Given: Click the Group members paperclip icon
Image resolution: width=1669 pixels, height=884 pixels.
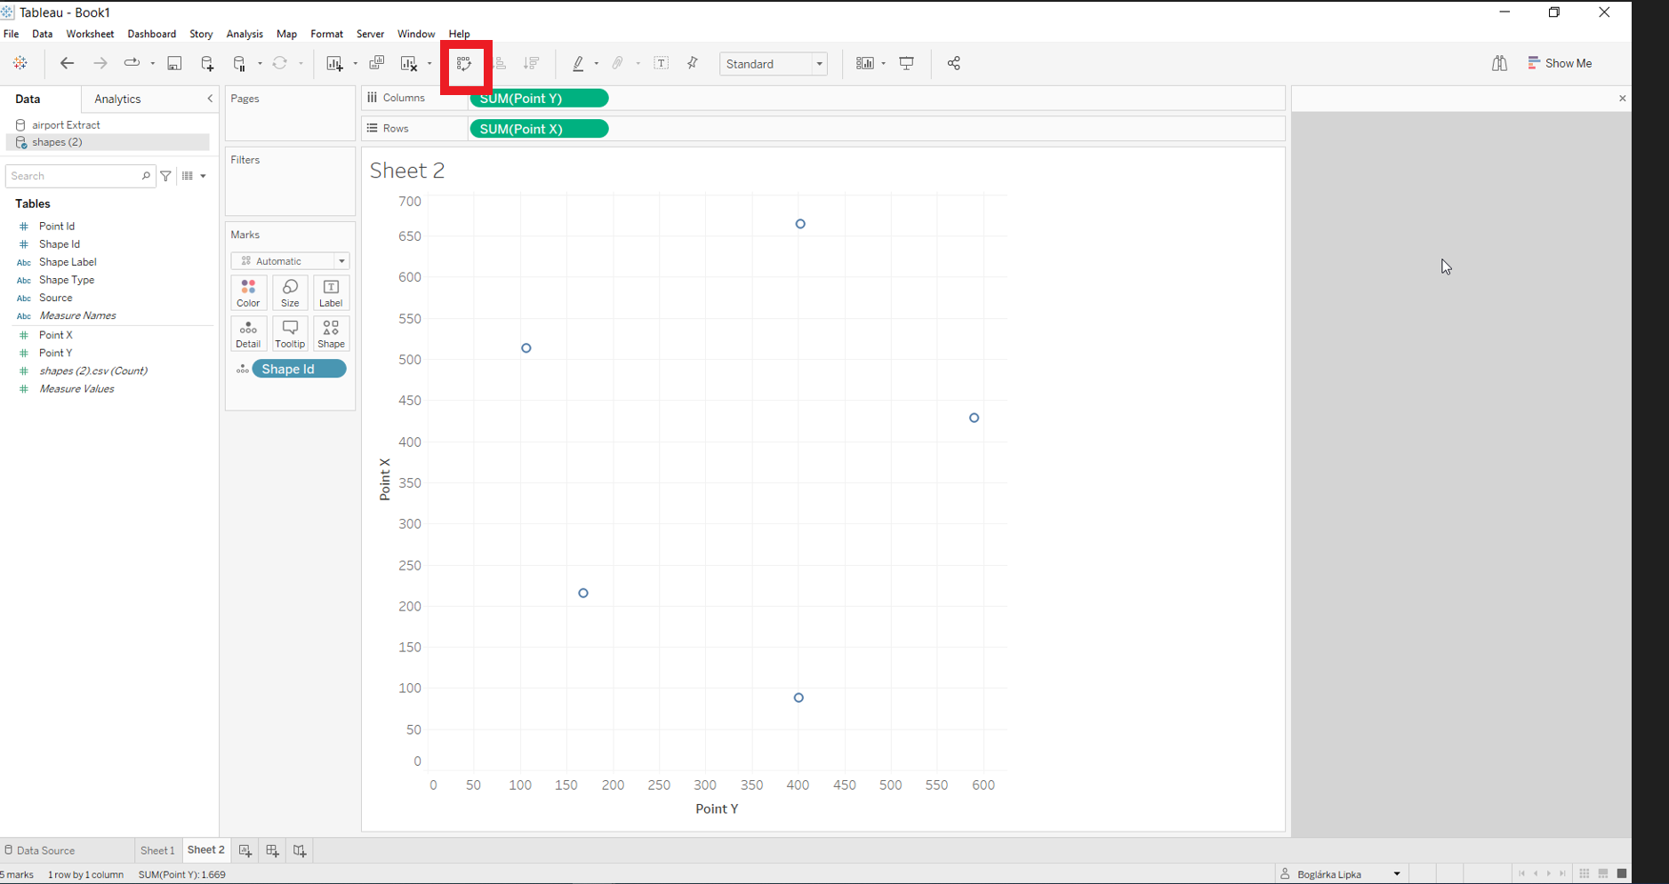Looking at the screenshot, I should click(x=618, y=63).
